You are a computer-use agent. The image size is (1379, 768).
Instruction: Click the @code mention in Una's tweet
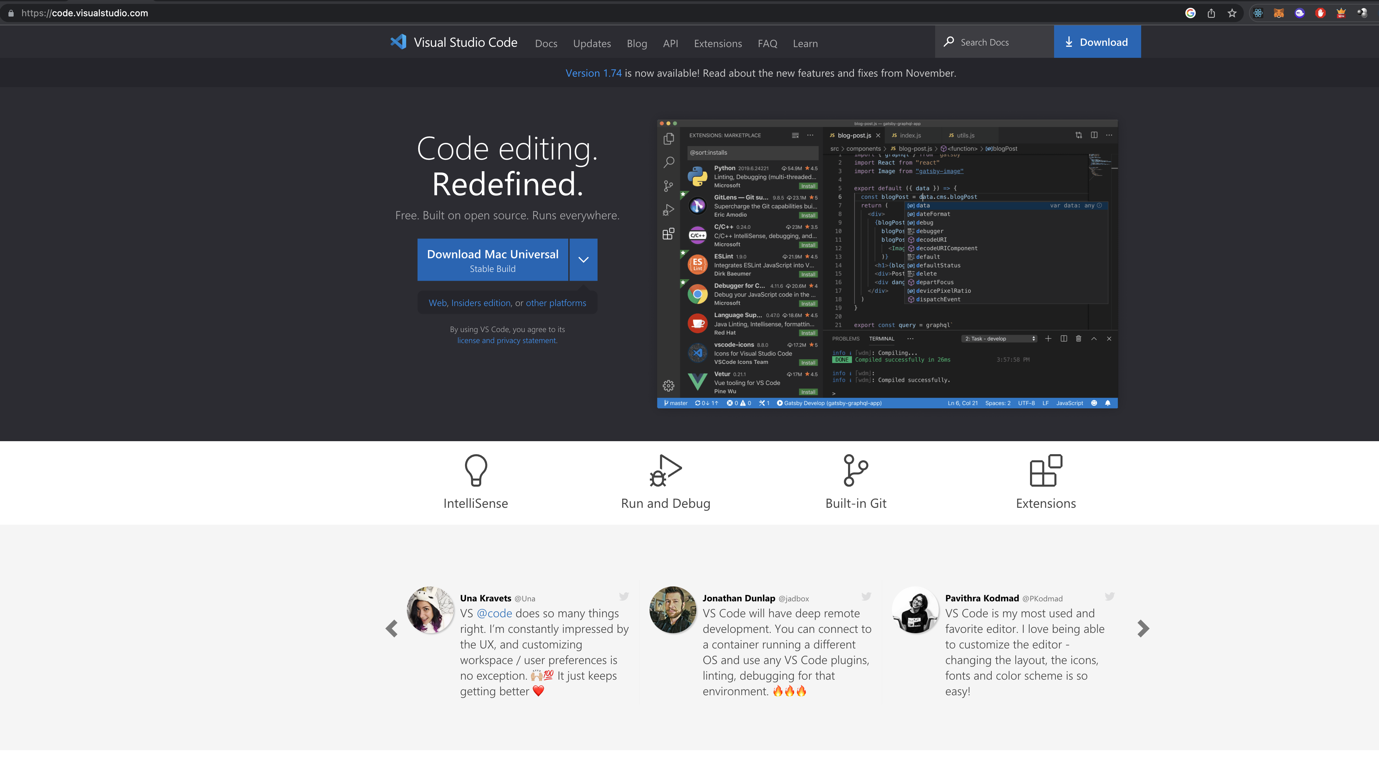click(494, 613)
